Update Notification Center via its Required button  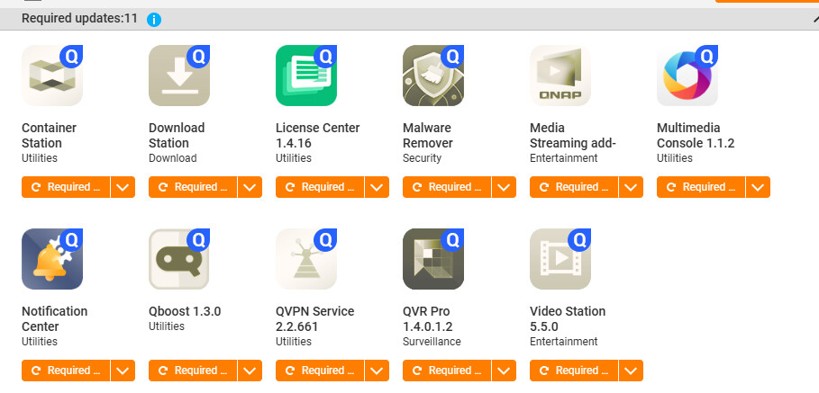[x=66, y=371]
